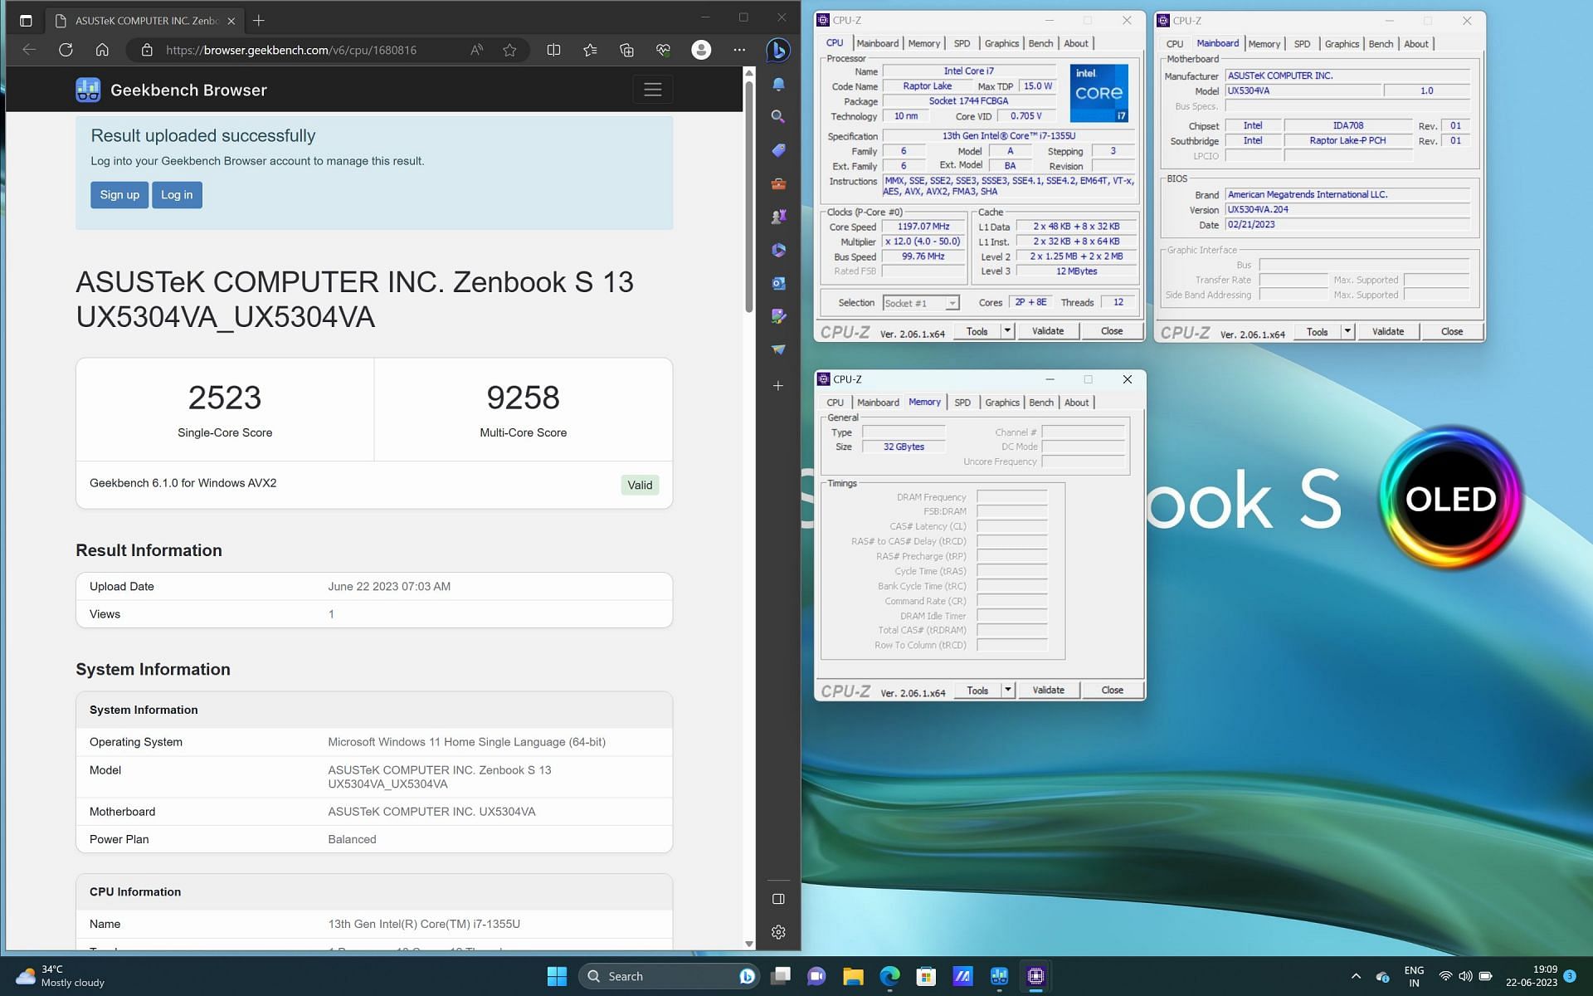
Task: Open the Windows Start menu
Action: tap(557, 976)
